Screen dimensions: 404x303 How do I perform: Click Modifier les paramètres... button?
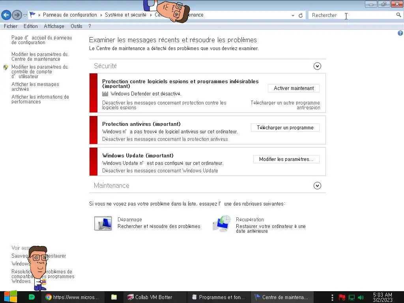286,159
